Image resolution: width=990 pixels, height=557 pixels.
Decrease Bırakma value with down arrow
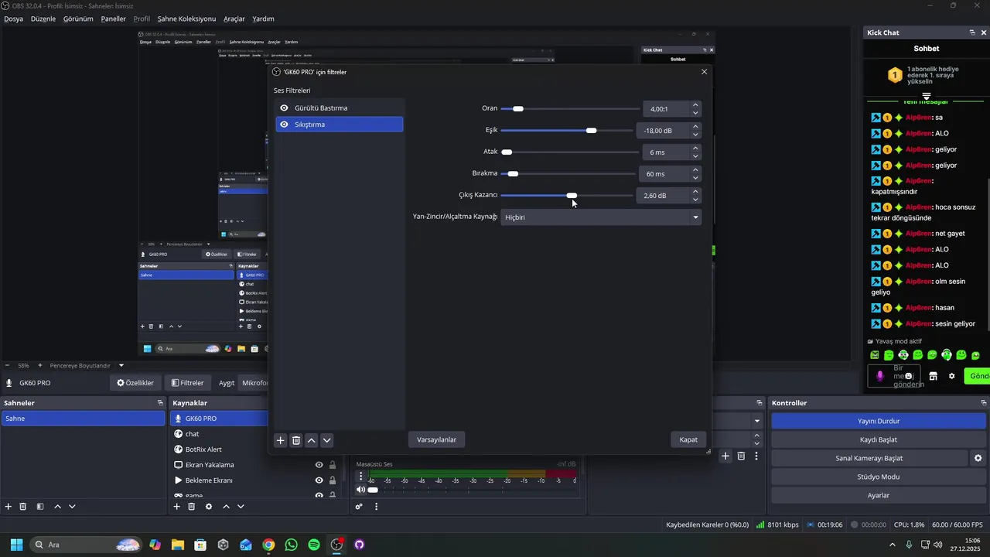pos(695,178)
